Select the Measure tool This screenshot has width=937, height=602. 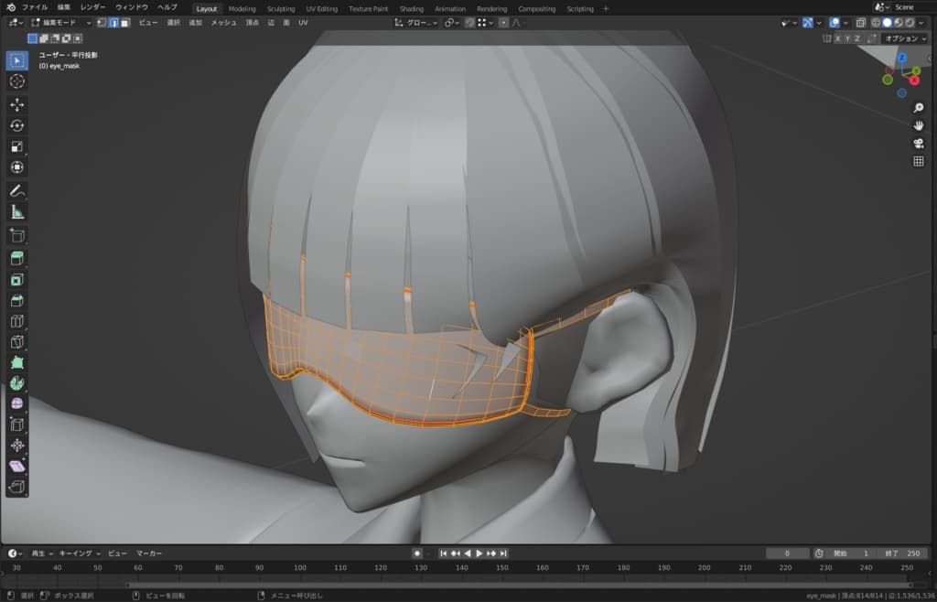(16, 212)
